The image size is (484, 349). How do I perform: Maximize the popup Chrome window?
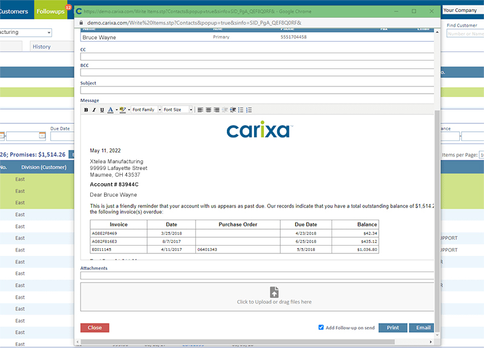[414, 11]
